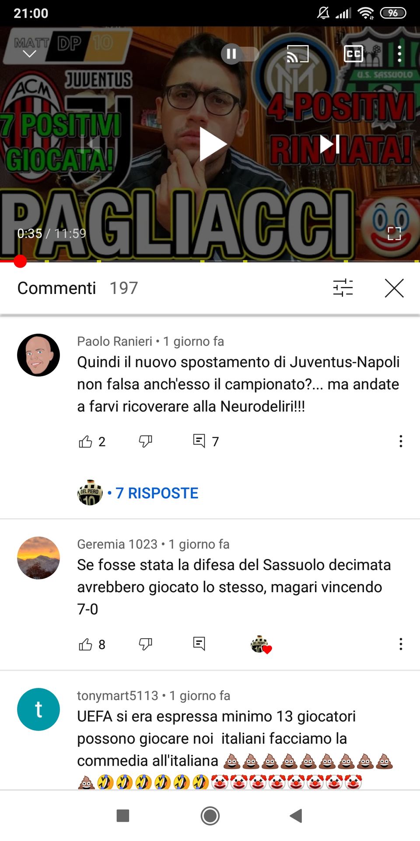Image resolution: width=420 pixels, height=841 pixels.
Task: Skip to the next video
Action: point(329,144)
